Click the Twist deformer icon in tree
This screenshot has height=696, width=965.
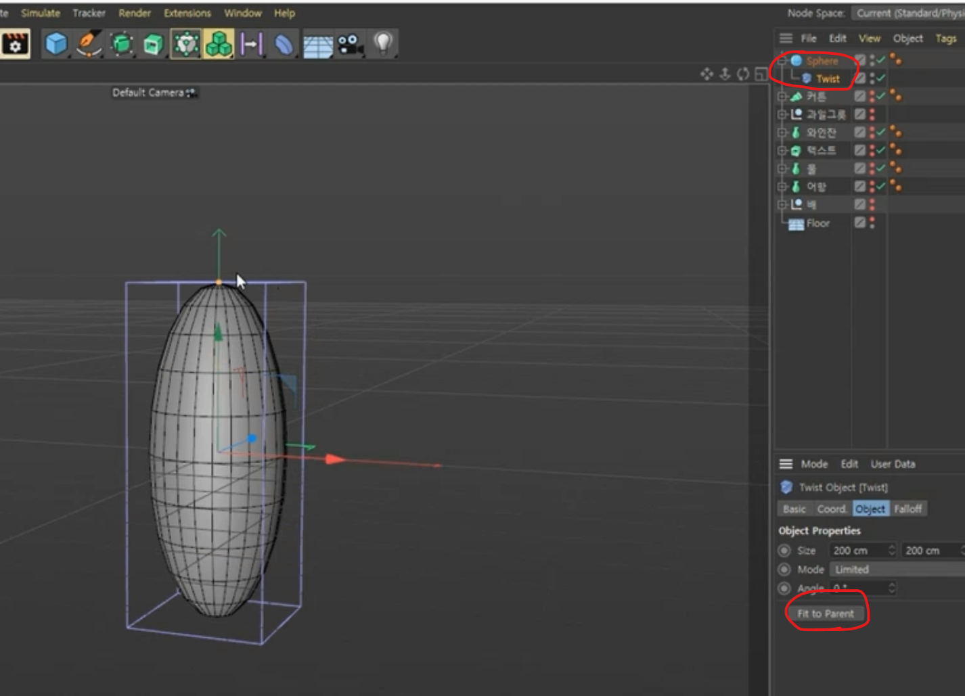tap(807, 78)
